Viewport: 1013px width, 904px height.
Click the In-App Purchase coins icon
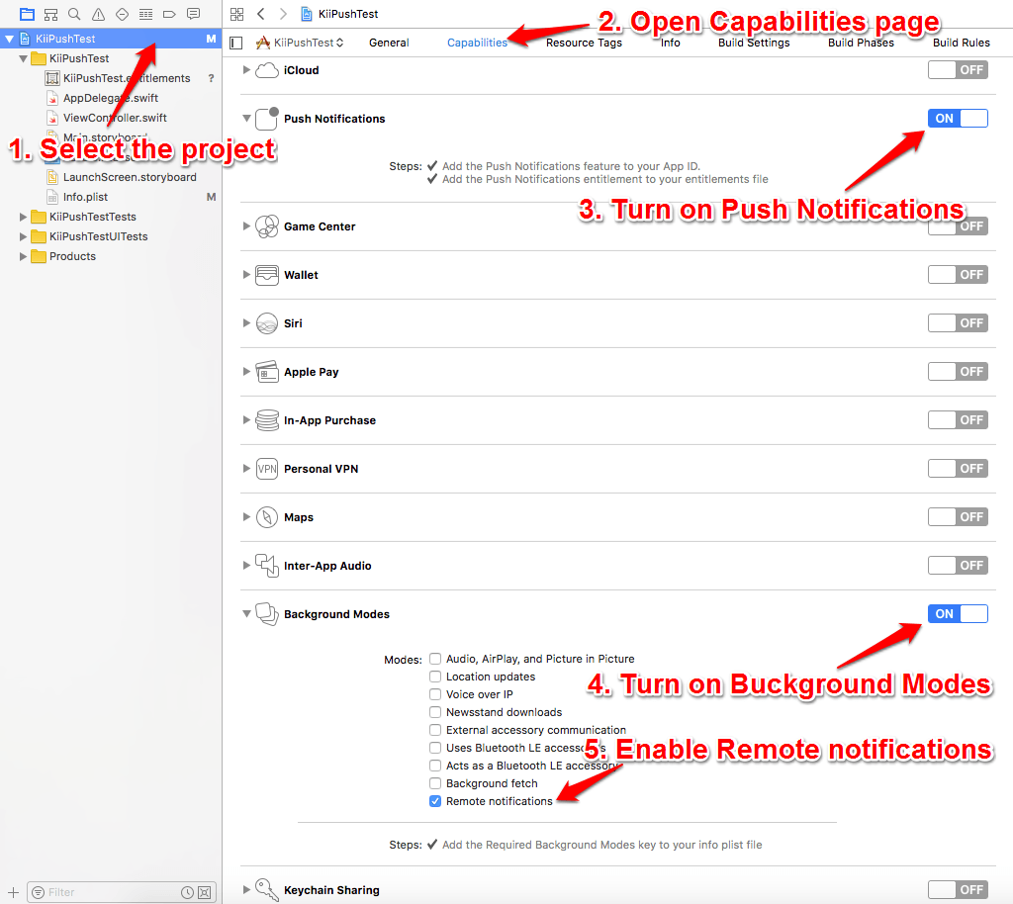[267, 419]
